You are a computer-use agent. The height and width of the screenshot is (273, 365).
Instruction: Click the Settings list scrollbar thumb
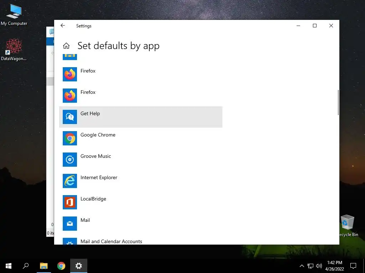[x=338, y=102]
